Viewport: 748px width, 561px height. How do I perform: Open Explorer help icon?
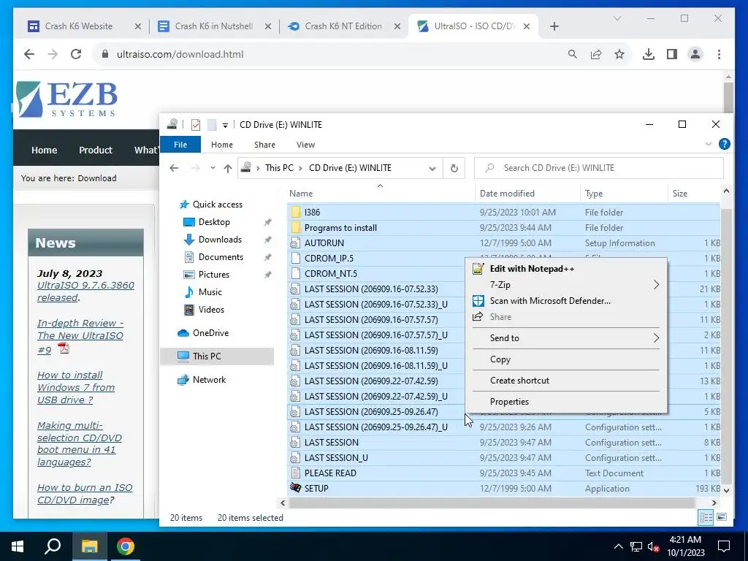click(724, 144)
